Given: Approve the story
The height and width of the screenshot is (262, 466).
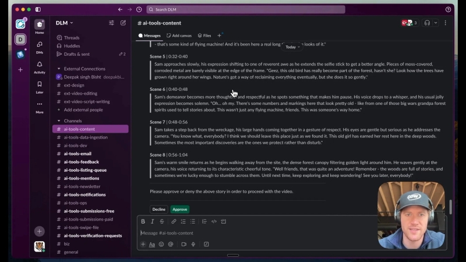Looking at the screenshot, I should 180,210.
